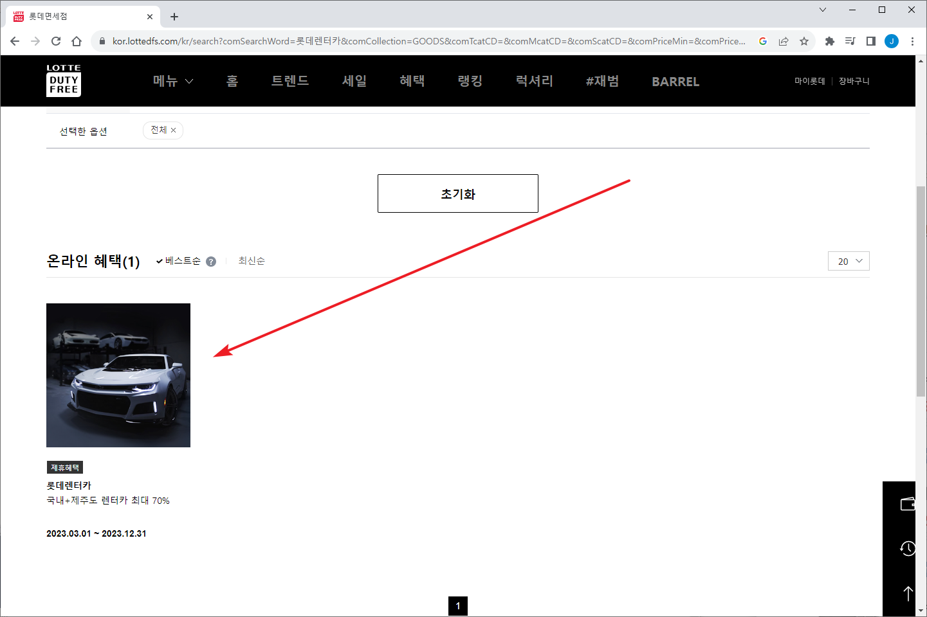This screenshot has height=617, width=927.
Task: Click the Lotte Duty Free logo
Action: pyautogui.click(x=64, y=80)
